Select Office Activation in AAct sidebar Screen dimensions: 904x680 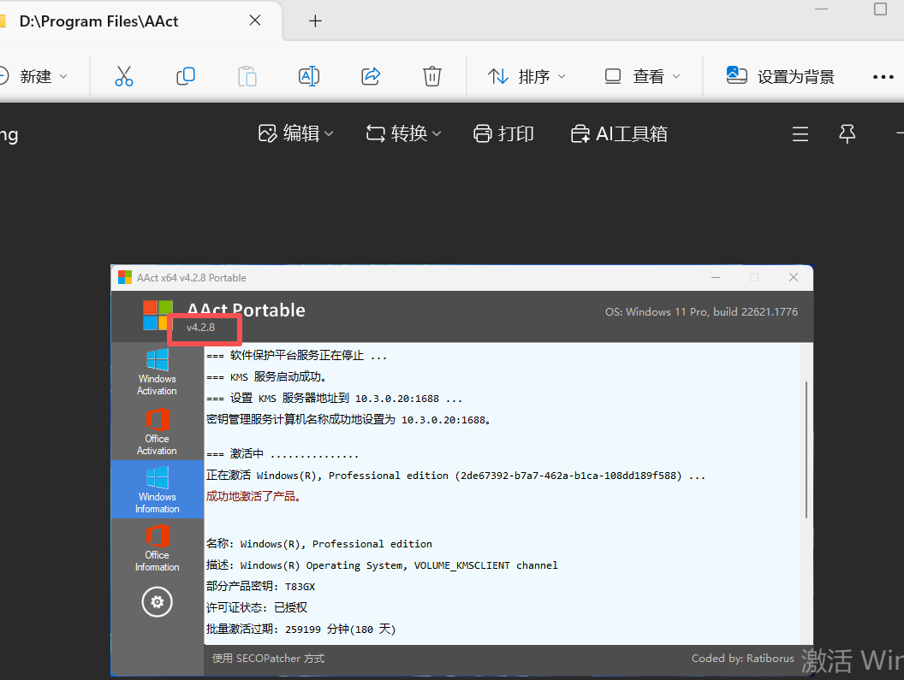157,432
